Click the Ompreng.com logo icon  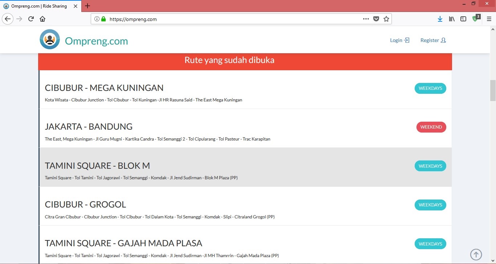(x=50, y=39)
